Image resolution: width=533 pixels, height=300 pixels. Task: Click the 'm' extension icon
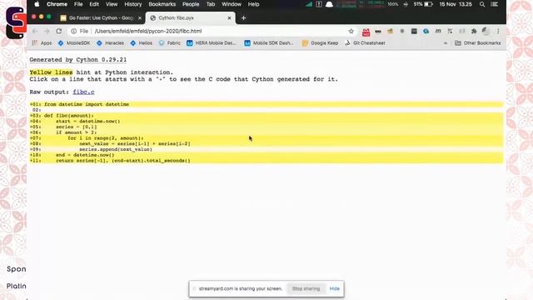pyautogui.click(x=438, y=31)
